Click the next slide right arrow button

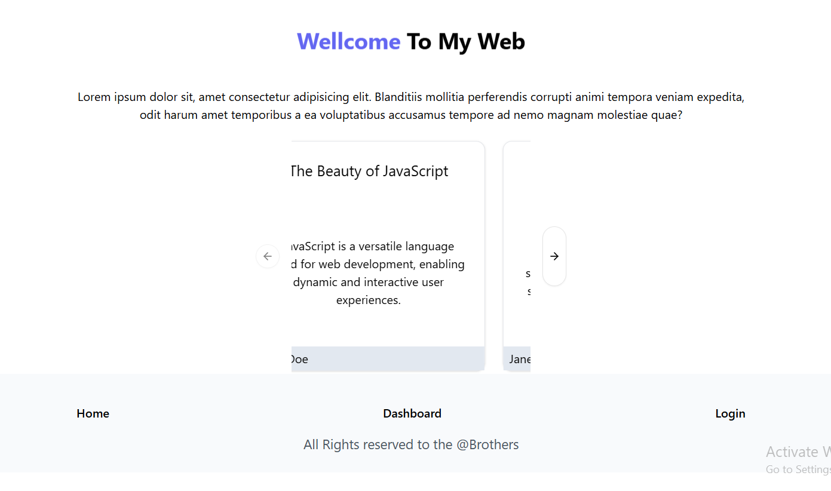click(x=554, y=256)
